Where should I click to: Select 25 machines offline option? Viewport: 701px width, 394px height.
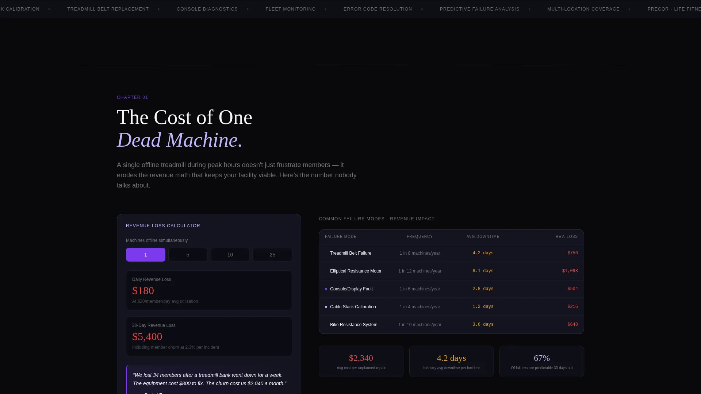(x=272, y=255)
